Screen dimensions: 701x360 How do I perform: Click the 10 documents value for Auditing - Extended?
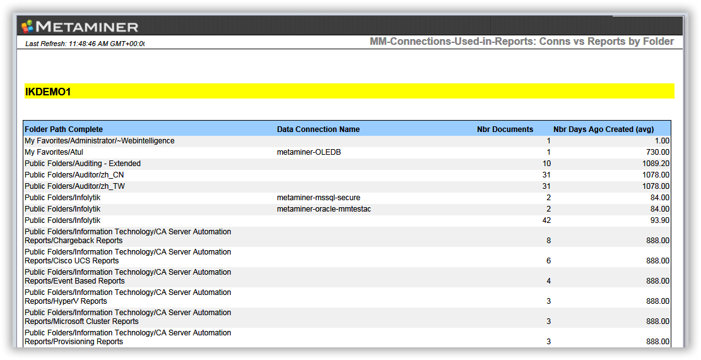(x=546, y=164)
